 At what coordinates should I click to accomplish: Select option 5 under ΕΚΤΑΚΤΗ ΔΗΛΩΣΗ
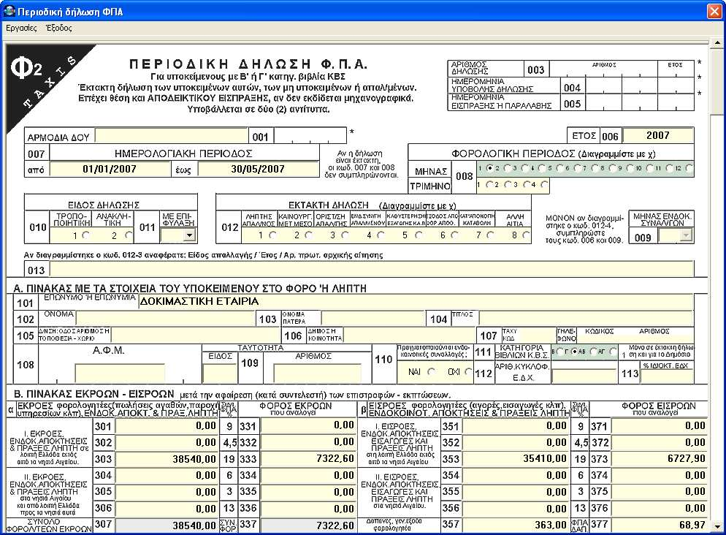418,235
